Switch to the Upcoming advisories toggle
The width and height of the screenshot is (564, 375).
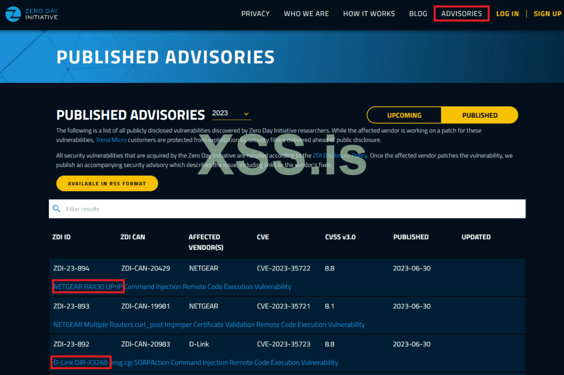click(x=404, y=115)
